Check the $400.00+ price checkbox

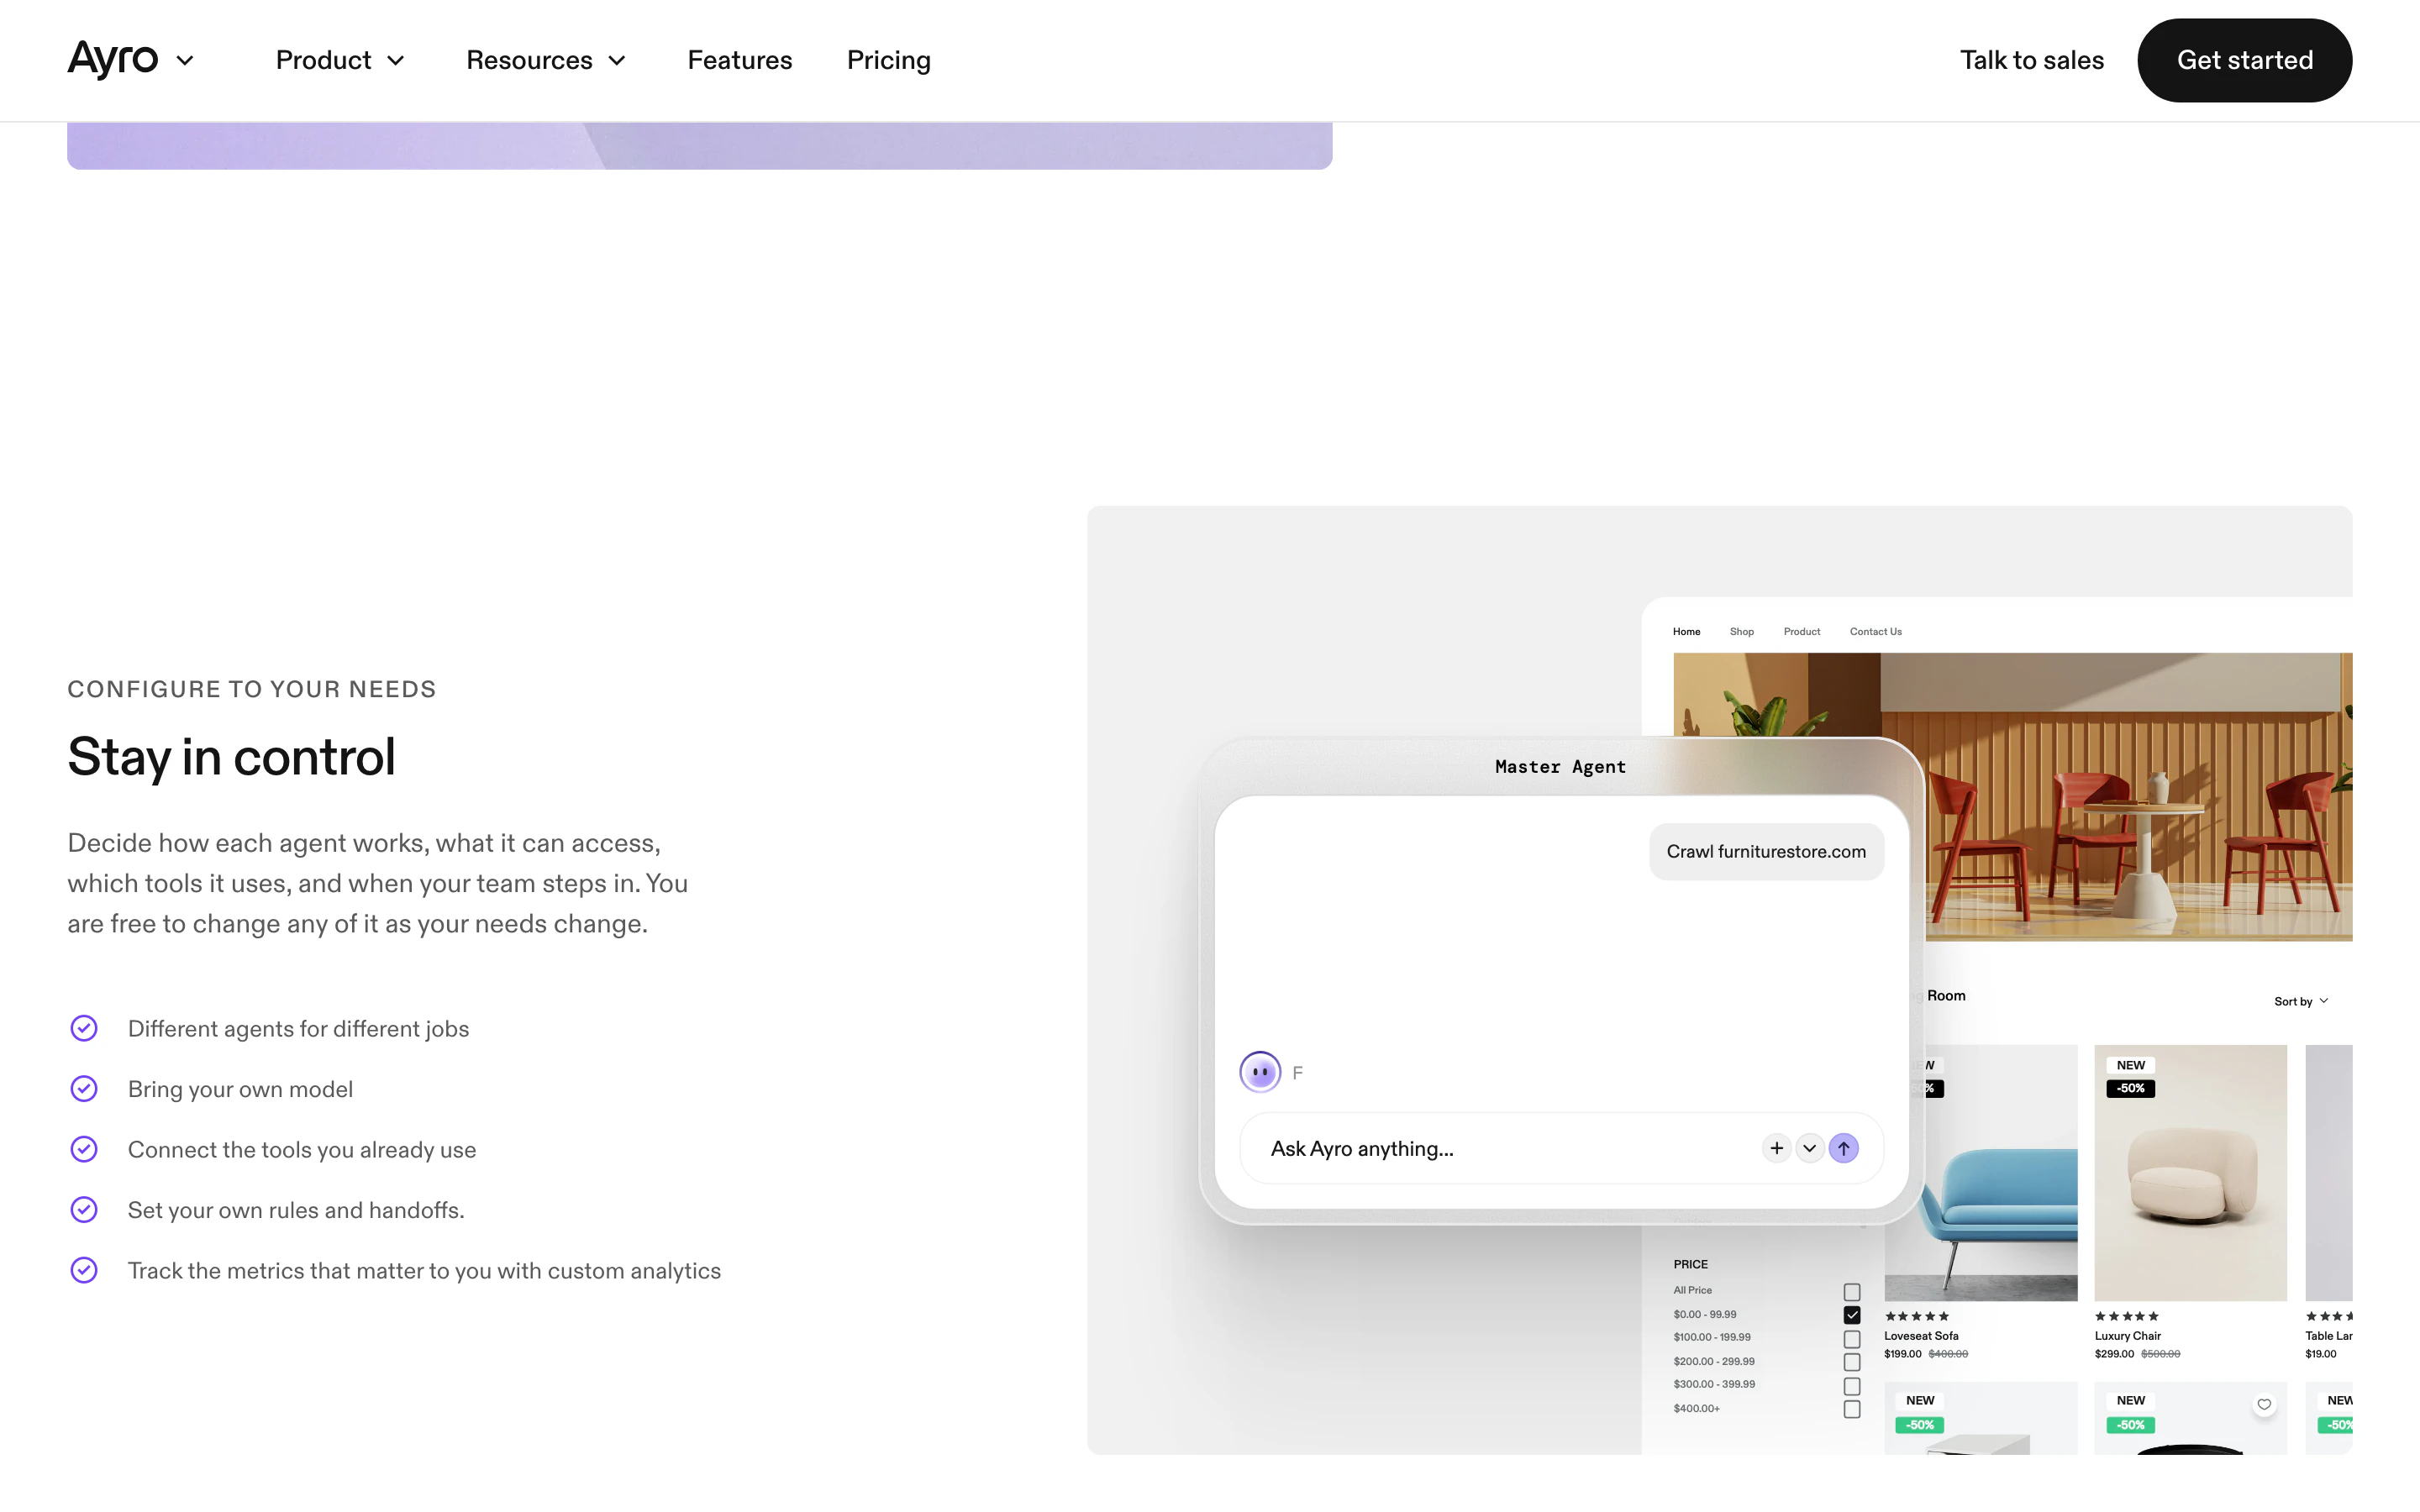[1851, 1409]
